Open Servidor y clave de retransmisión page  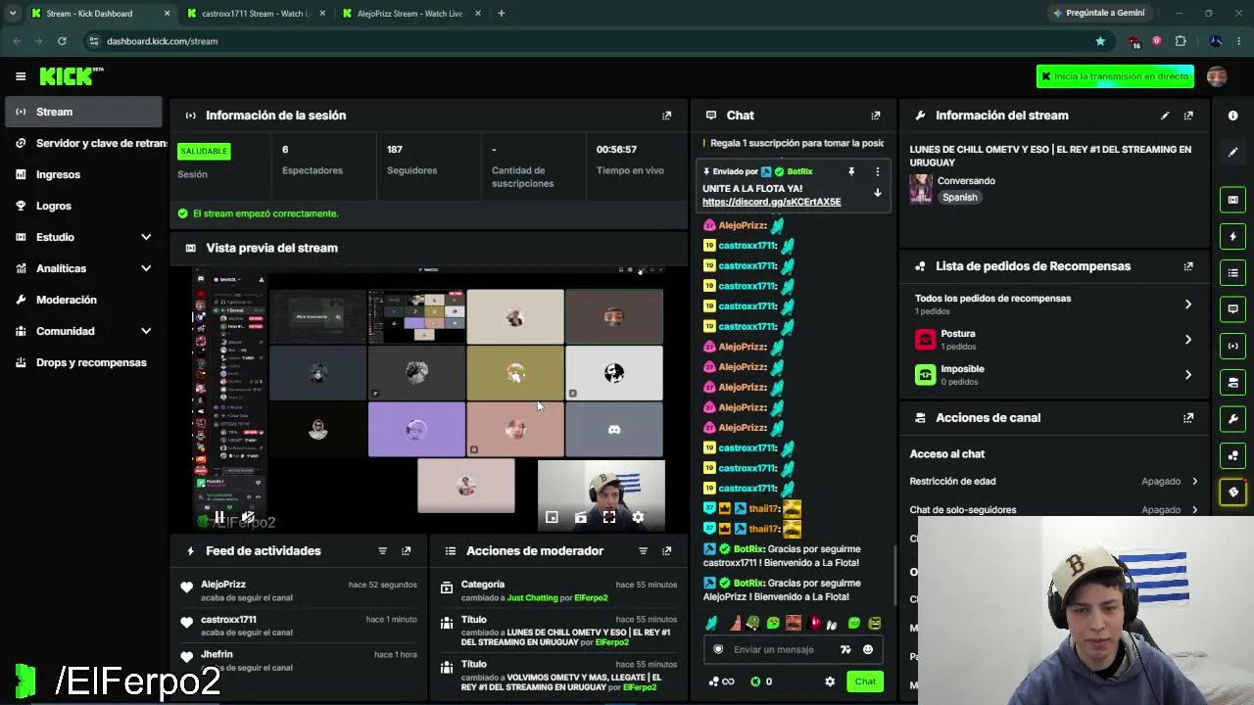83,143
